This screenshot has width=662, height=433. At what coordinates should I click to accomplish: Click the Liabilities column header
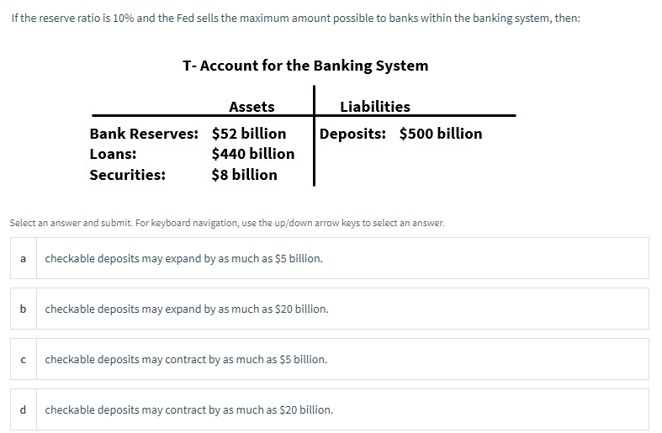tap(375, 106)
